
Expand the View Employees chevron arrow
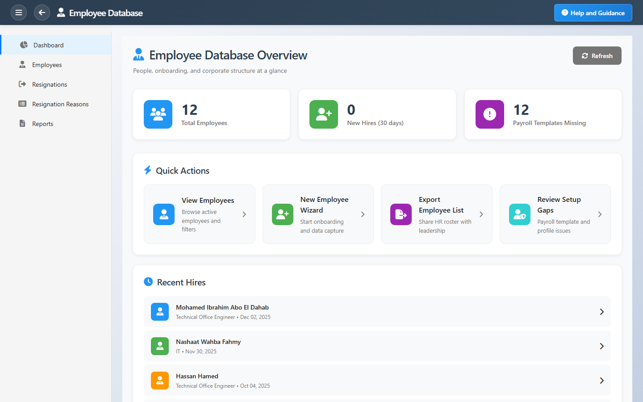[x=244, y=214]
